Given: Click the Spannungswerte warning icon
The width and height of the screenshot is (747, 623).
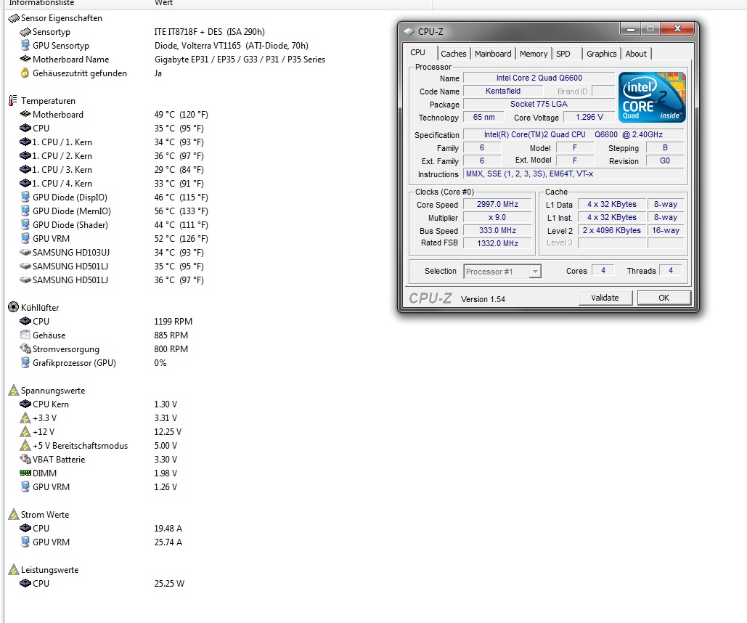Looking at the screenshot, I should tap(14, 391).
